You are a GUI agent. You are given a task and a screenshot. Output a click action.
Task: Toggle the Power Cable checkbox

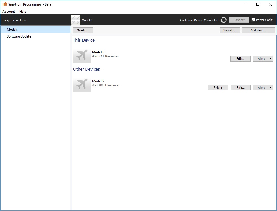tap(253, 20)
